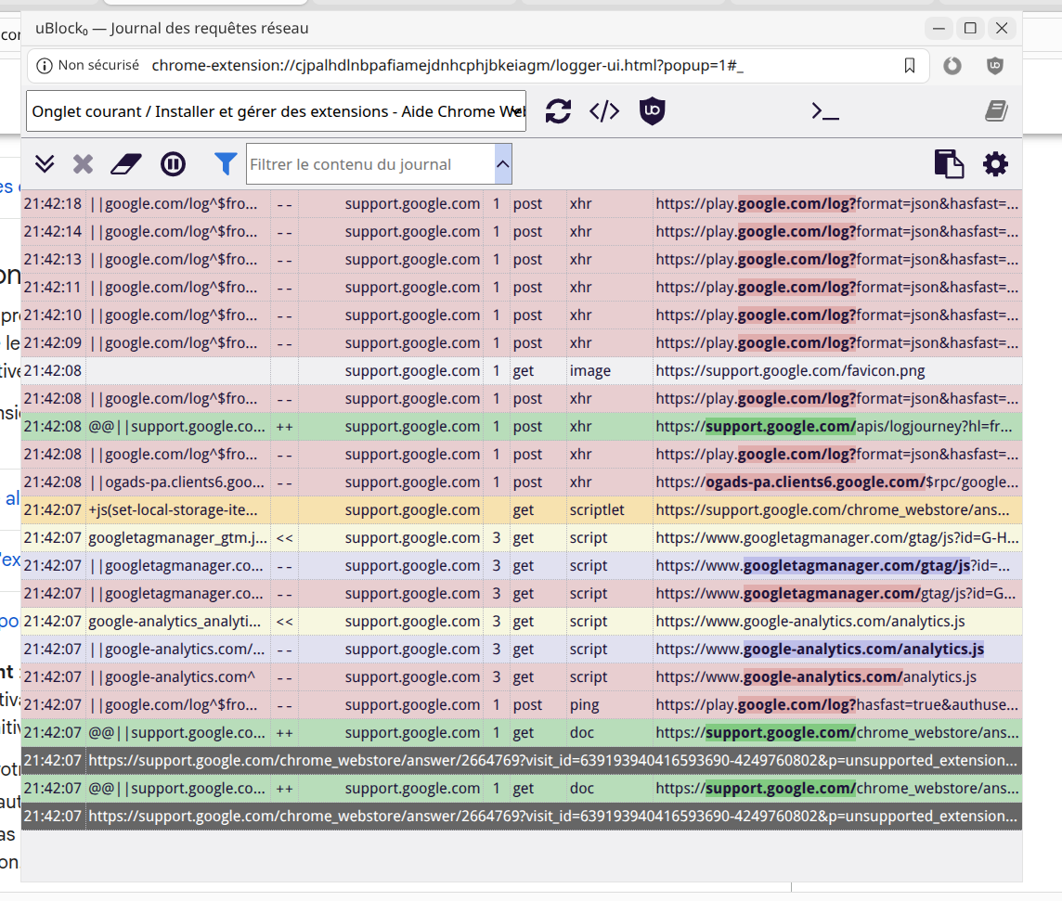Close the uBlock logger window
The image size is (1062, 901).
(x=1002, y=29)
